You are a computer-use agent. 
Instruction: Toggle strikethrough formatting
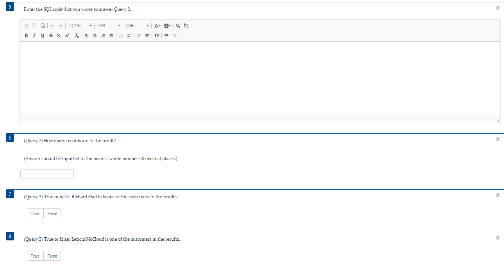(x=51, y=35)
